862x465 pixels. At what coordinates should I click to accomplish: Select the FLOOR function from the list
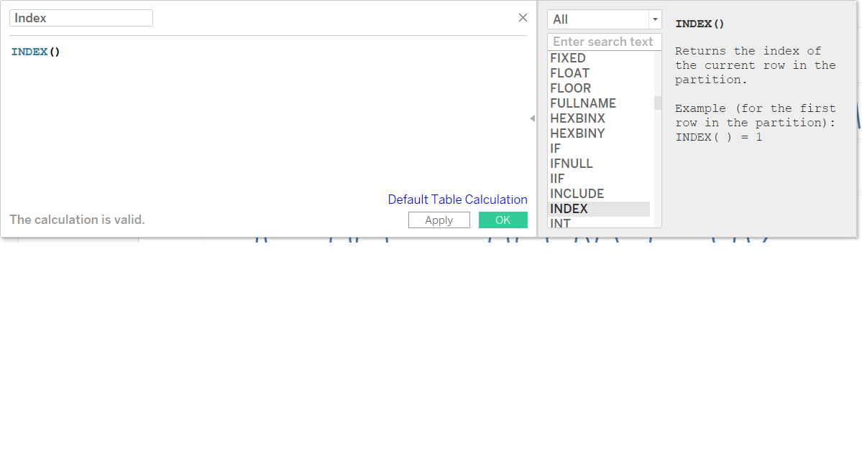pos(570,88)
